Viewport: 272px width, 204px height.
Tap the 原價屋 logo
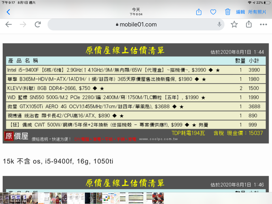[x=16, y=136]
